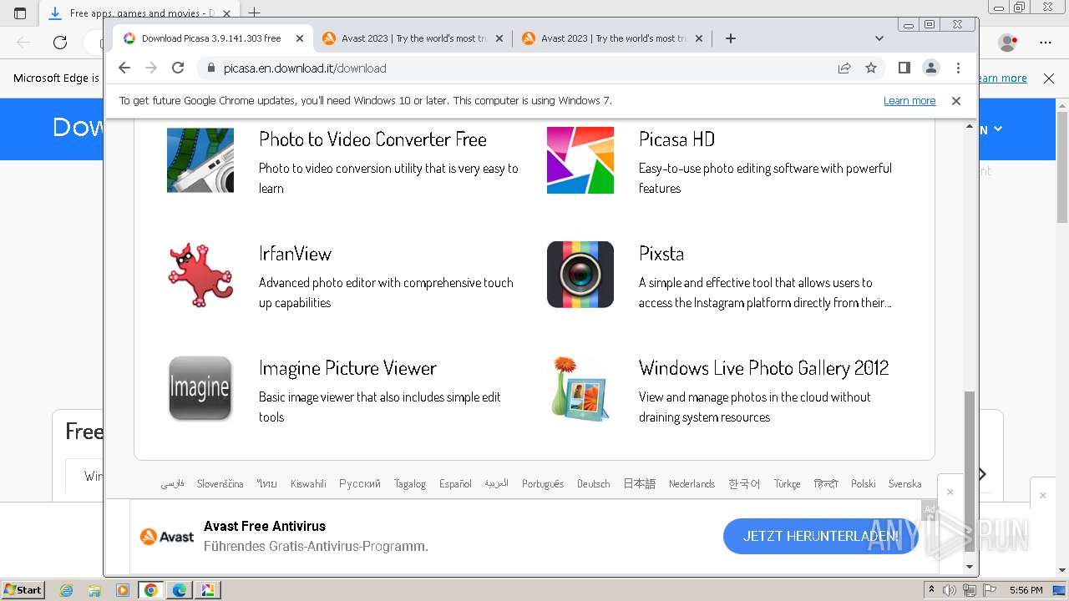
Task: Click the taskbar clock showing 5:56 PM
Action: pos(1026,590)
